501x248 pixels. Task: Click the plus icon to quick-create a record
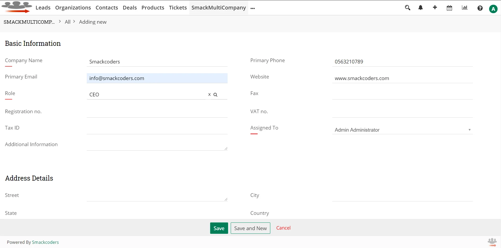click(435, 8)
